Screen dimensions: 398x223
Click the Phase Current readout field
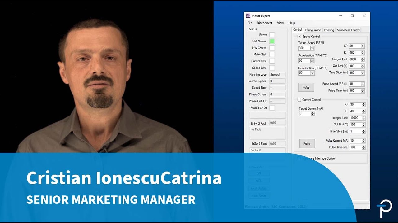coord(277,94)
